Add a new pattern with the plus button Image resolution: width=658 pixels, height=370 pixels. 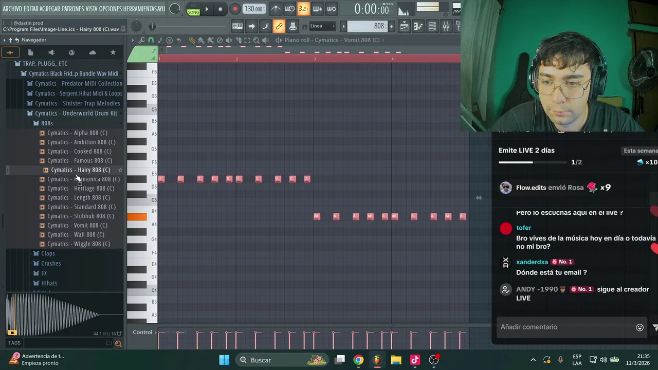tap(391, 26)
